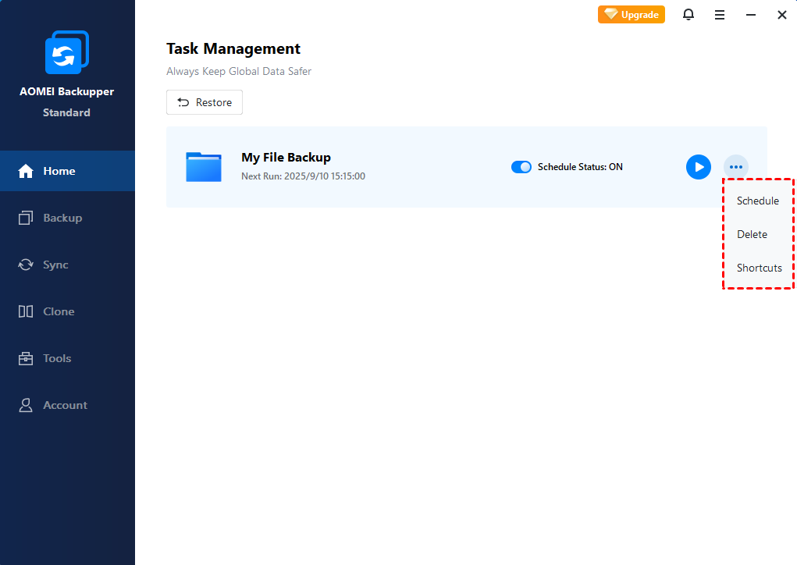797x565 pixels.
Task: Click the Schedule Status: ON label
Action: pos(580,167)
